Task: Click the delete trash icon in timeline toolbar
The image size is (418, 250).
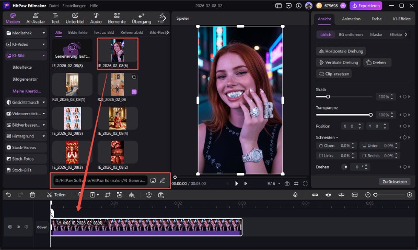Action: click(x=32, y=194)
